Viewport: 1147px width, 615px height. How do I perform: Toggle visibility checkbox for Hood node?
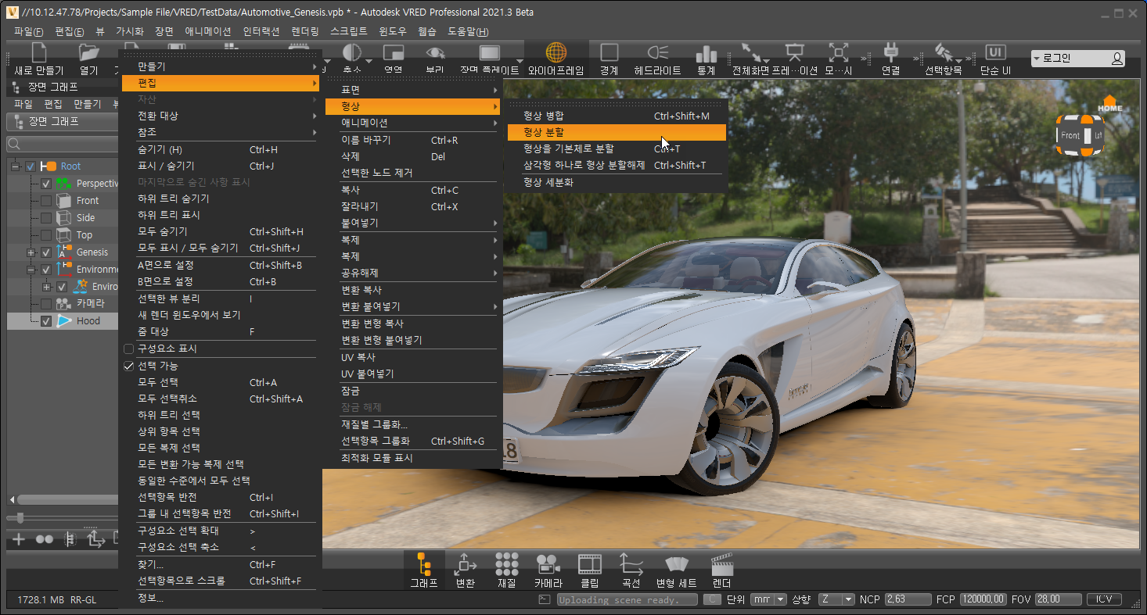(46, 321)
